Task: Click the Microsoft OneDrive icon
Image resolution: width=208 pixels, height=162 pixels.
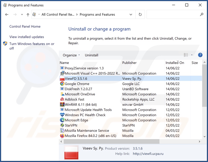Action: click(x=62, y=94)
